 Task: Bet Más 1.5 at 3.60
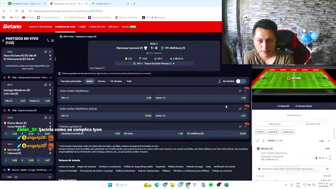(106, 98)
